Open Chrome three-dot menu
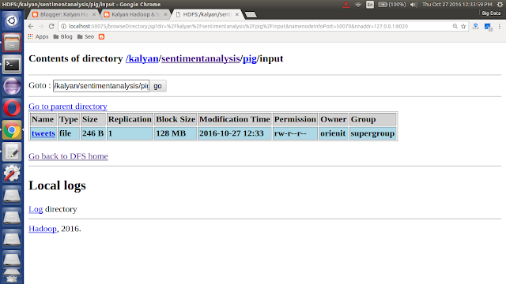 point(499,26)
